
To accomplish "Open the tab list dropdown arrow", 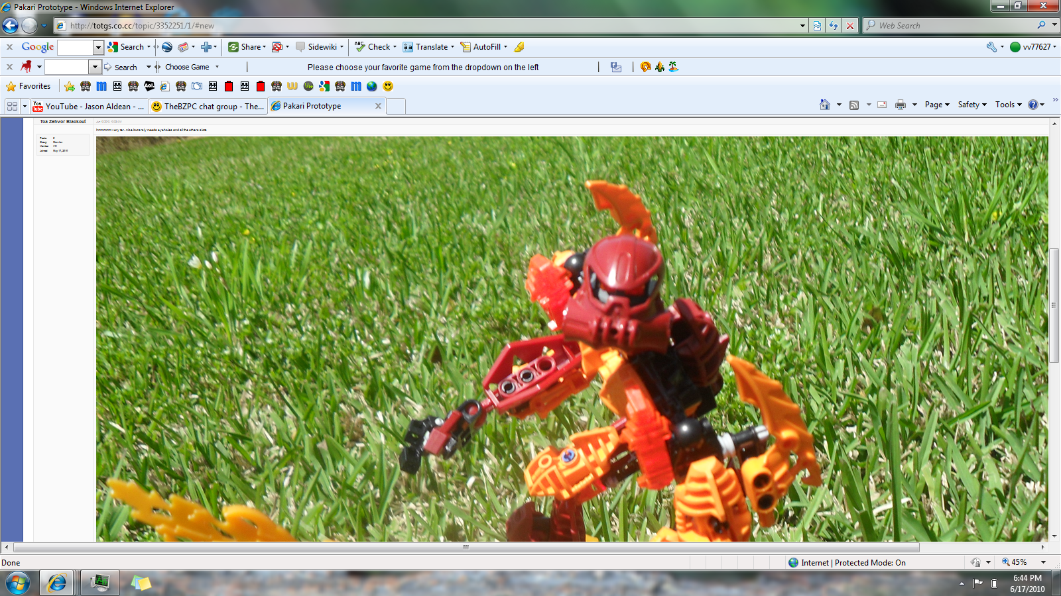I will click(25, 106).
